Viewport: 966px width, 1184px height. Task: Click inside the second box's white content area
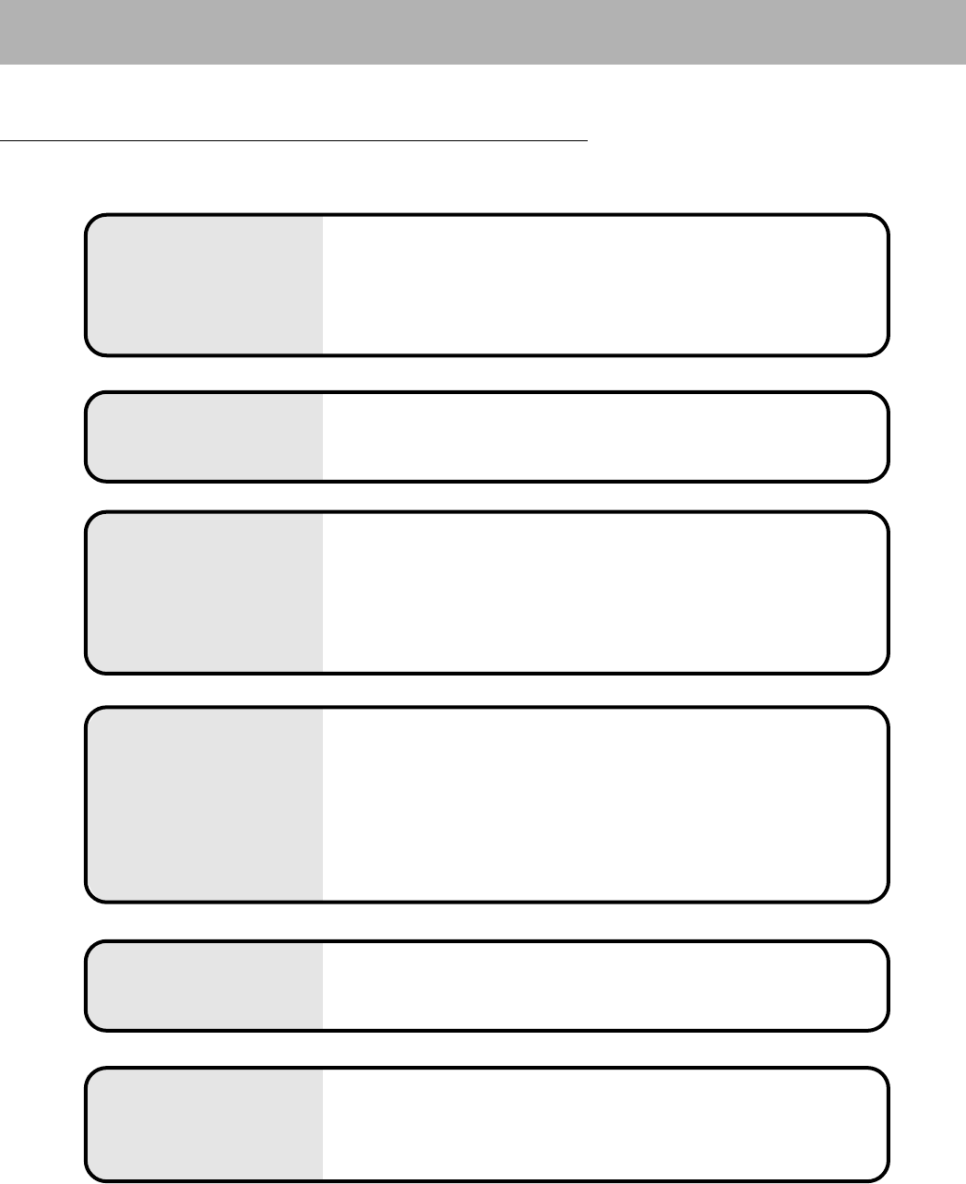604,437
